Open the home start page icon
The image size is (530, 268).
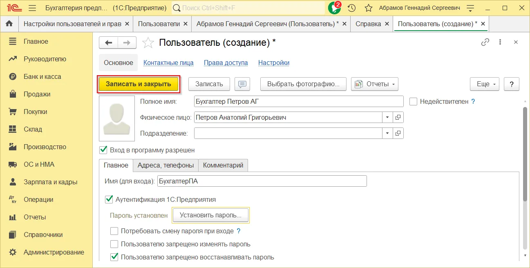pyautogui.click(x=9, y=24)
